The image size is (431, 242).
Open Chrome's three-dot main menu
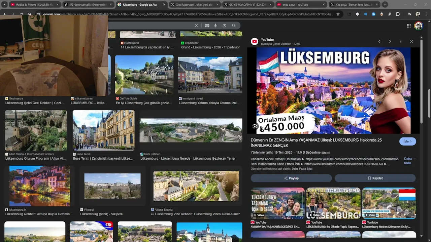coord(426,14)
